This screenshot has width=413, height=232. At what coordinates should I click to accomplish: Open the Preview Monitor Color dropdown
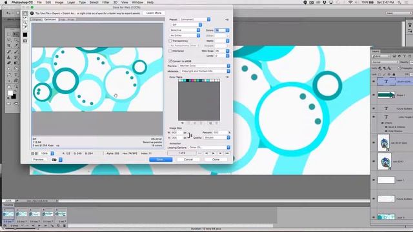click(205, 66)
